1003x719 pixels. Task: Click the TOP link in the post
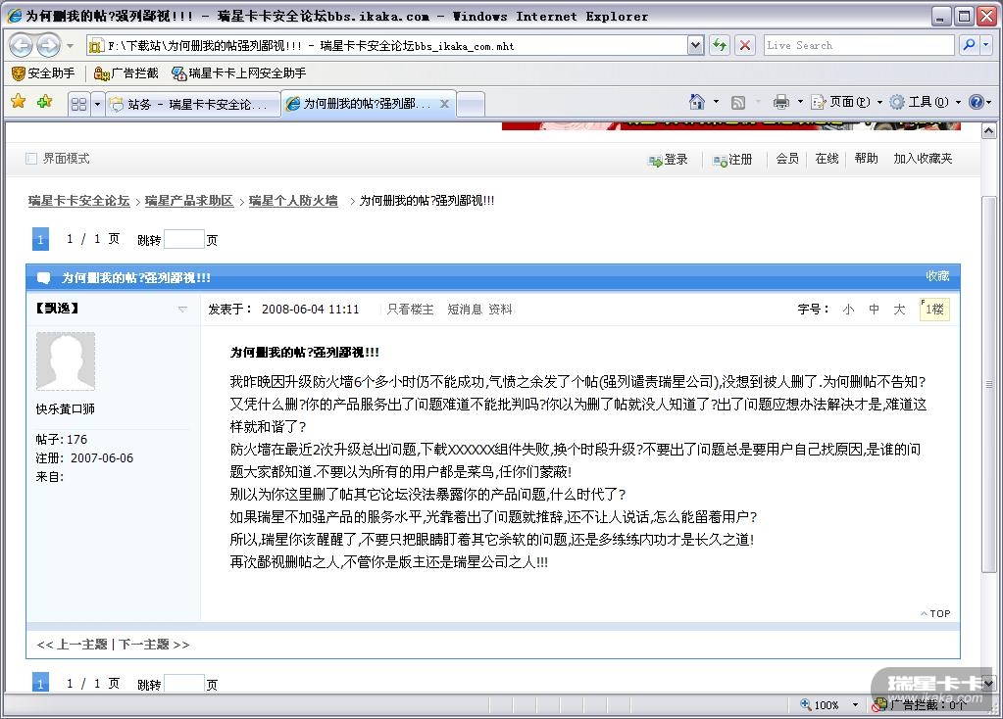935,613
